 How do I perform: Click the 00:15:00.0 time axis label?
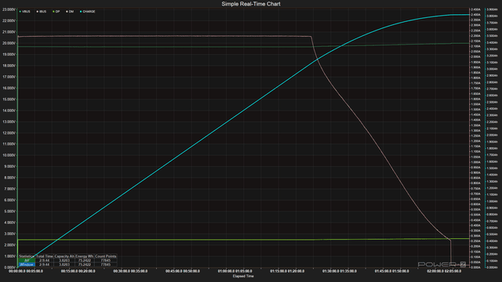[69, 271]
